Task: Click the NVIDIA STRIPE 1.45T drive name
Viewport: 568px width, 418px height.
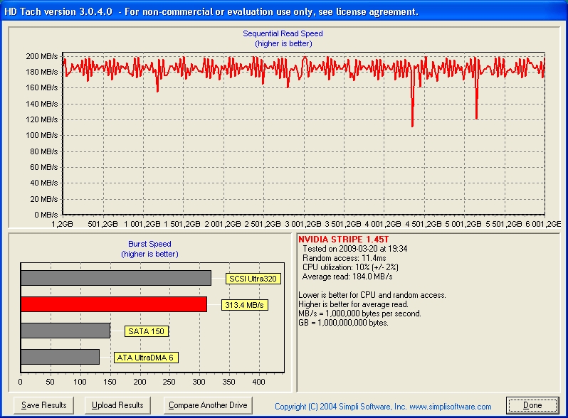Action: (343, 240)
